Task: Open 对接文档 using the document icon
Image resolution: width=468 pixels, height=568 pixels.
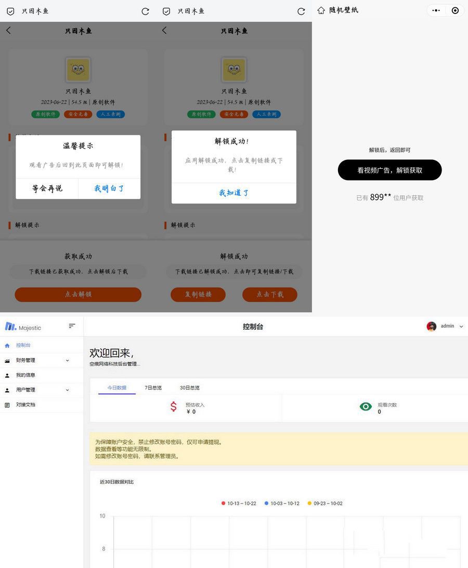Action: [7, 404]
